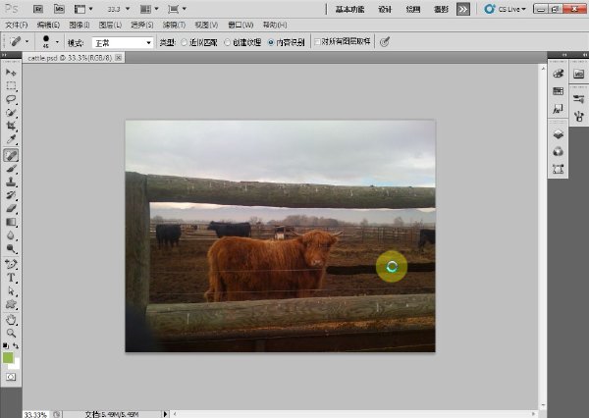Open the Mini Bridge panel icon
The width and height of the screenshot is (589, 418).
[x=579, y=74]
